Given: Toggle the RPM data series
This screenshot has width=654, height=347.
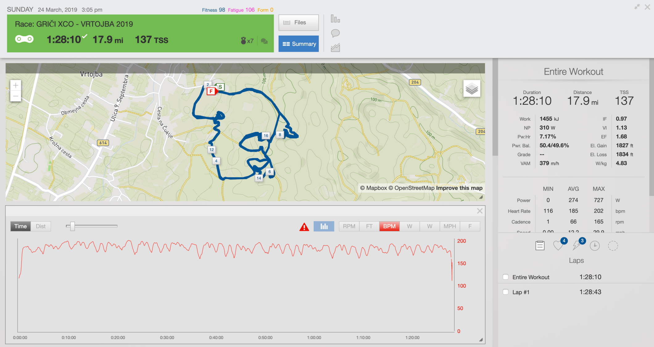Looking at the screenshot, I should coord(349,226).
